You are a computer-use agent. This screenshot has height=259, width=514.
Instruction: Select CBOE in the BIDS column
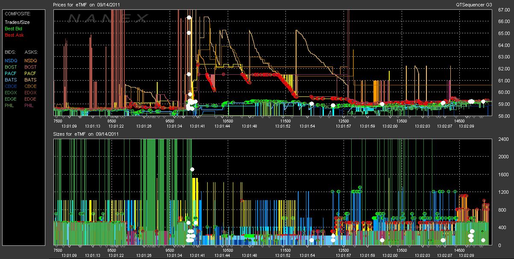(11, 86)
